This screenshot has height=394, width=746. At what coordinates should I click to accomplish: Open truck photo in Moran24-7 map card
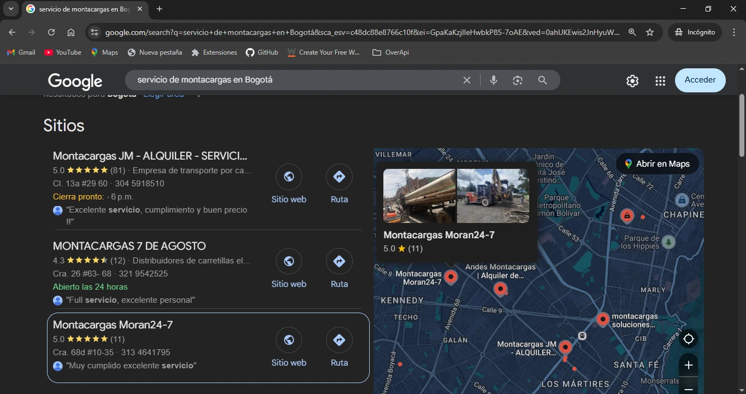(x=419, y=196)
